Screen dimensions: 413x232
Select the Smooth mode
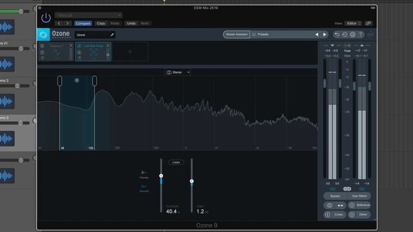click(144, 189)
